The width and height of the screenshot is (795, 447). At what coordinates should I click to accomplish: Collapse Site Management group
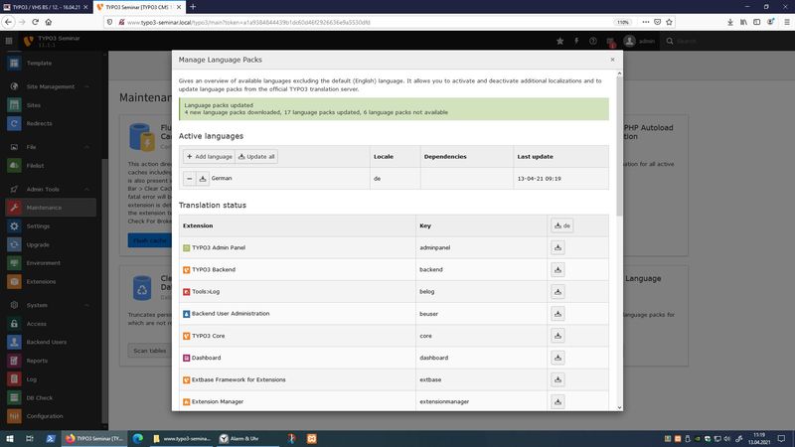pos(51,86)
